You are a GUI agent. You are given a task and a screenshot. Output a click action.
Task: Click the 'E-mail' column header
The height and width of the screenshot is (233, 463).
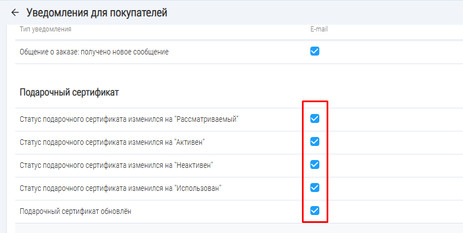point(319,29)
